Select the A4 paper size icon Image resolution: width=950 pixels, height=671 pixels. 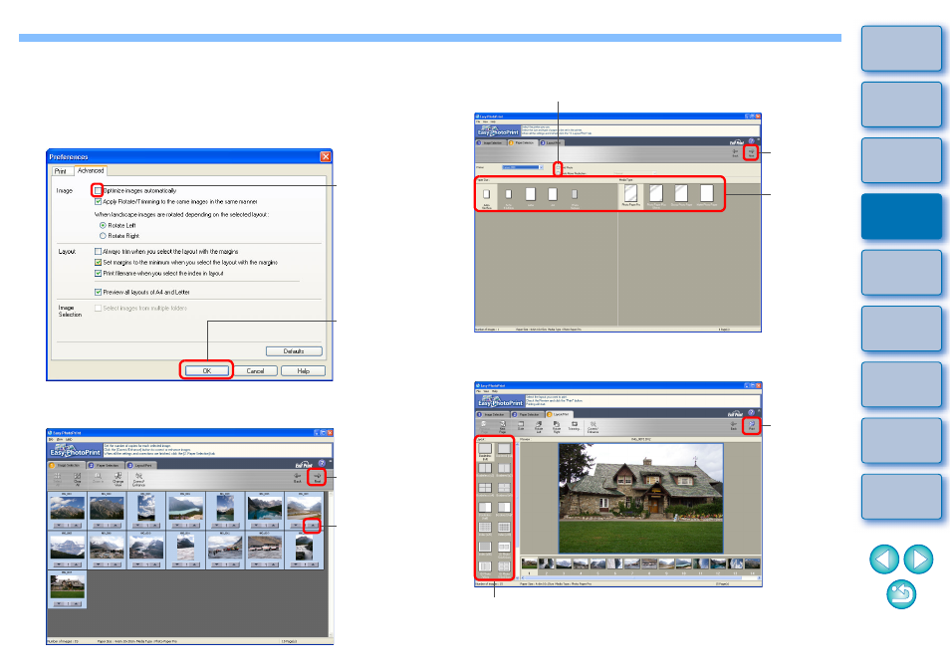point(553,195)
